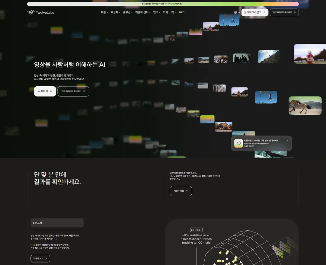Click the 자세히 보기 button
326x265 pixels.
[x=40, y=259]
